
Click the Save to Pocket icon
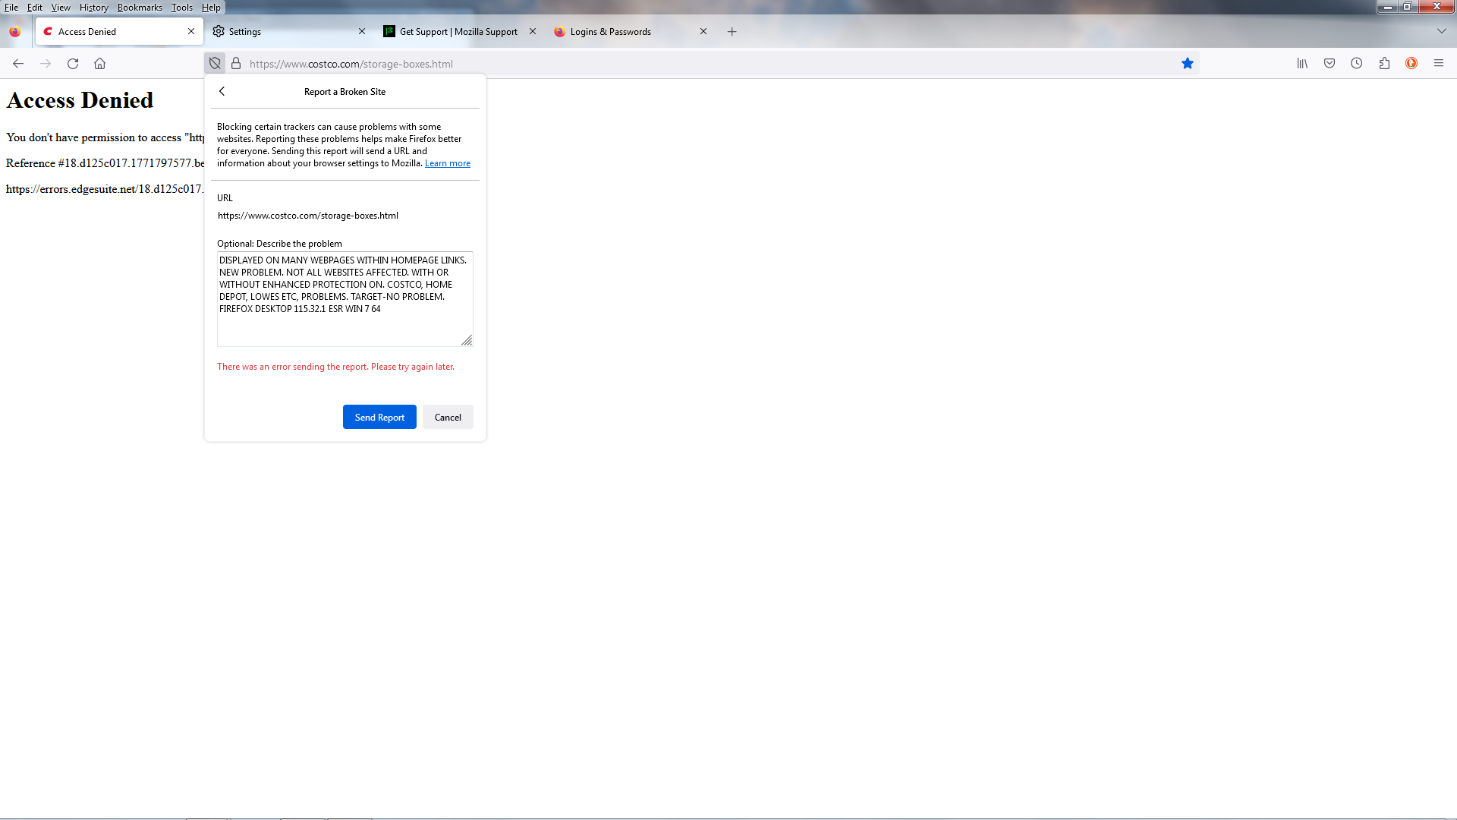(x=1330, y=63)
